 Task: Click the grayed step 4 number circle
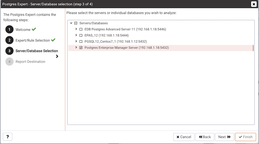point(9,61)
